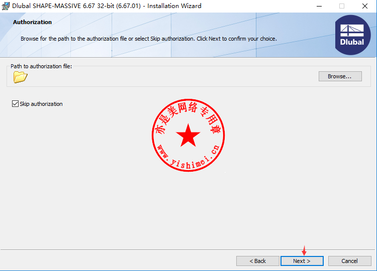This screenshot has height=271, width=377.
Task: Go to the Next > installation step
Action: coord(302,261)
